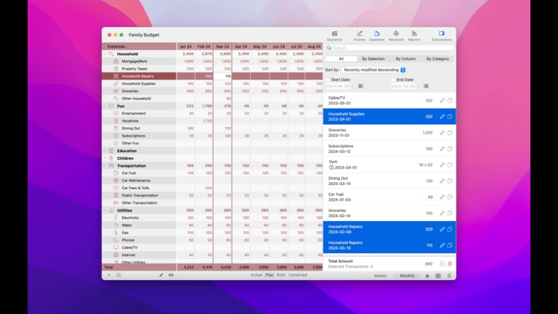Collapse the Household category group
This screenshot has height=314, width=558.
[x=105, y=54]
